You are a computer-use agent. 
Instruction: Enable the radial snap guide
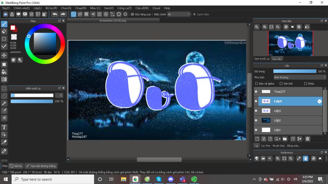99,14
